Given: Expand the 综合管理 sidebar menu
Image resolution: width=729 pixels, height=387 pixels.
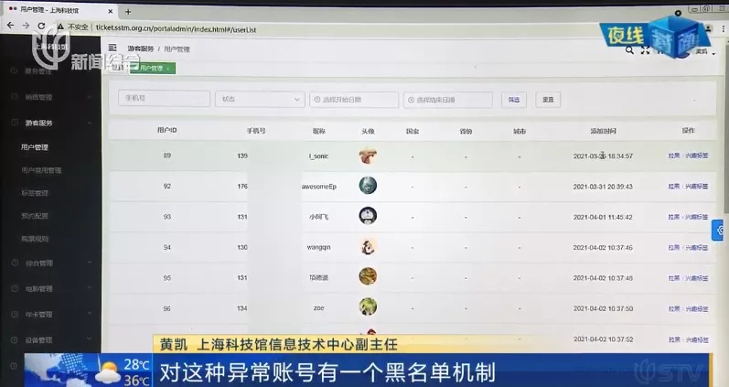Looking at the screenshot, I should point(50,263).
